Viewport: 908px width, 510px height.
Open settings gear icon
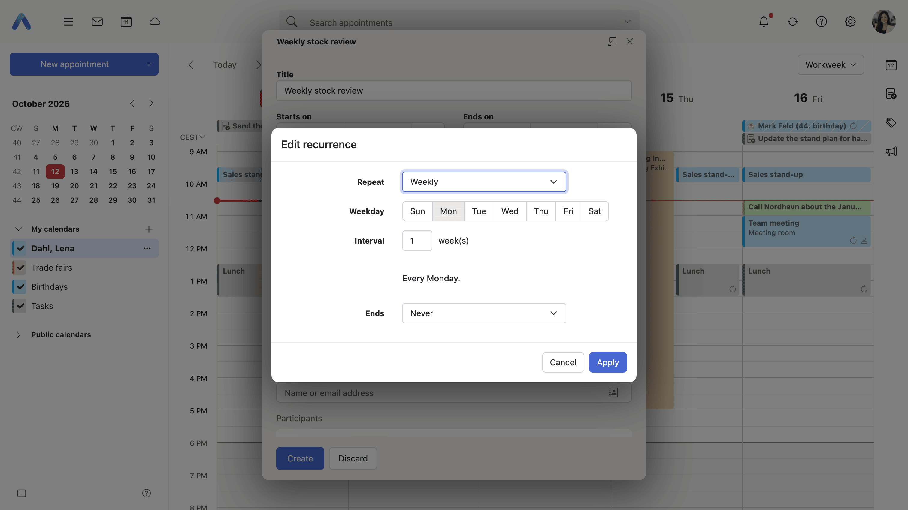pyautogui.click(x=850, y=22)
